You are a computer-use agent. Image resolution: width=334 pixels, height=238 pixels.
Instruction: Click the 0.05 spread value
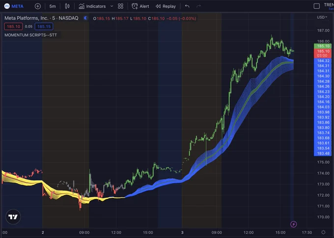pos(28,26)
